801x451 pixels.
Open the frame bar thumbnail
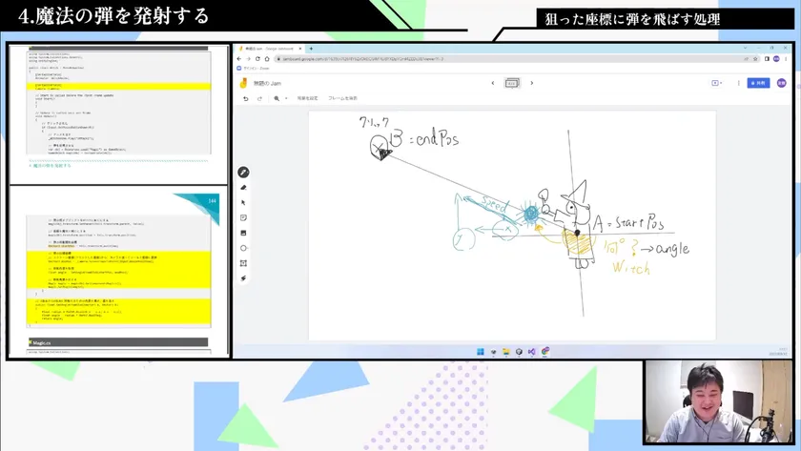click(x=512, y=83)
